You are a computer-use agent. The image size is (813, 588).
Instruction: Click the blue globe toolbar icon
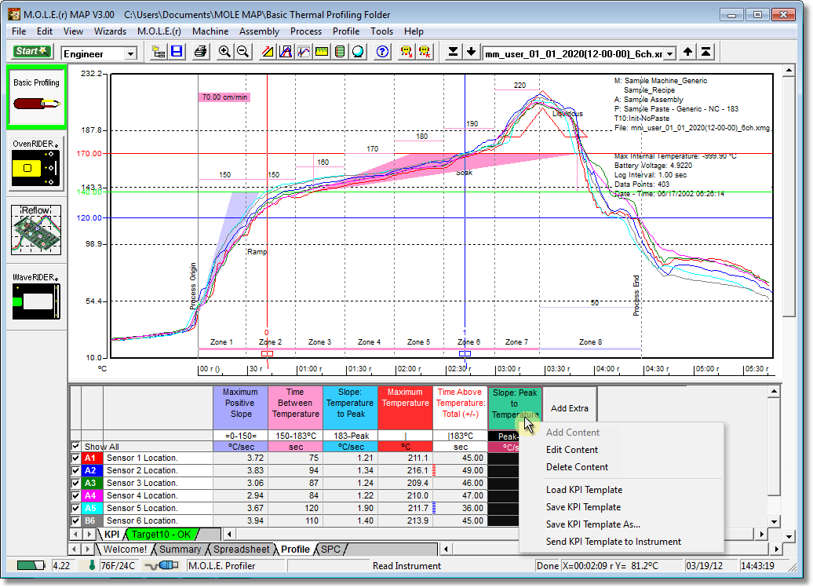358,52
